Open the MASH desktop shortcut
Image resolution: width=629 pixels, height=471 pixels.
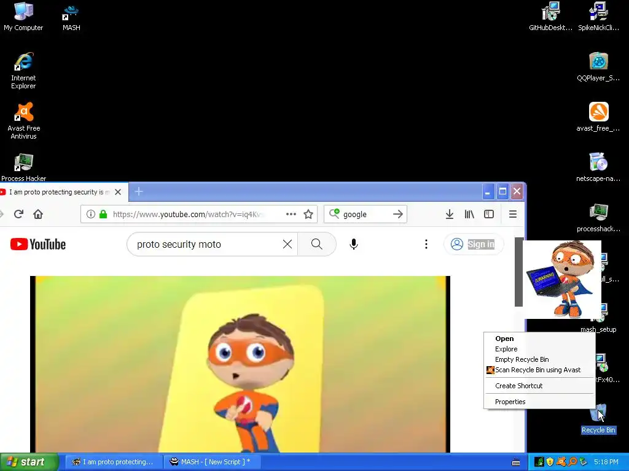(x=71, y=17)
